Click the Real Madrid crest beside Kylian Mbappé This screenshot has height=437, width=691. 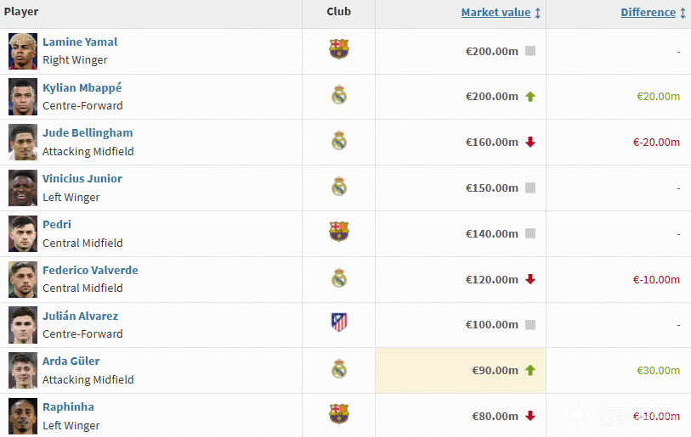coord(338,95)
